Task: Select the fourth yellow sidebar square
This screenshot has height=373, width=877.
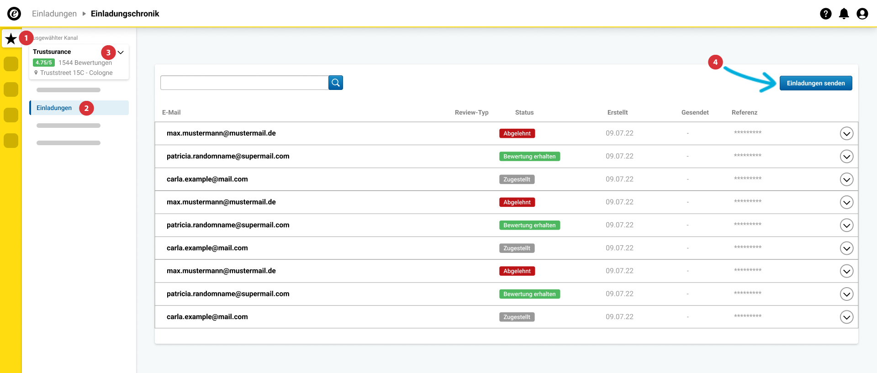Action: click(x=11, y=115)
